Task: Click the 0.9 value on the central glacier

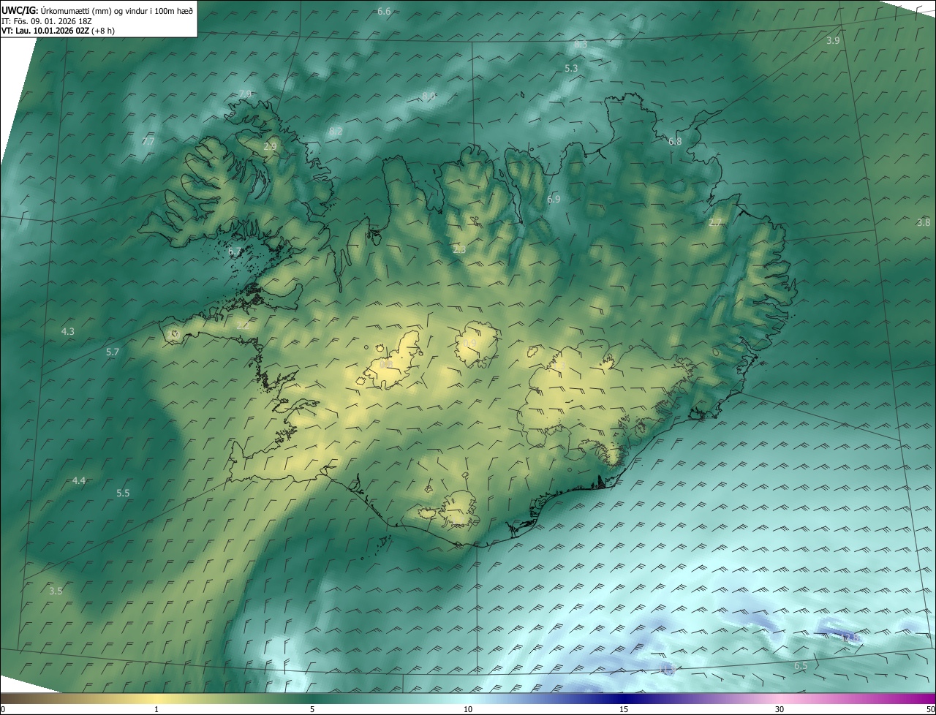Action: (469, 344)
